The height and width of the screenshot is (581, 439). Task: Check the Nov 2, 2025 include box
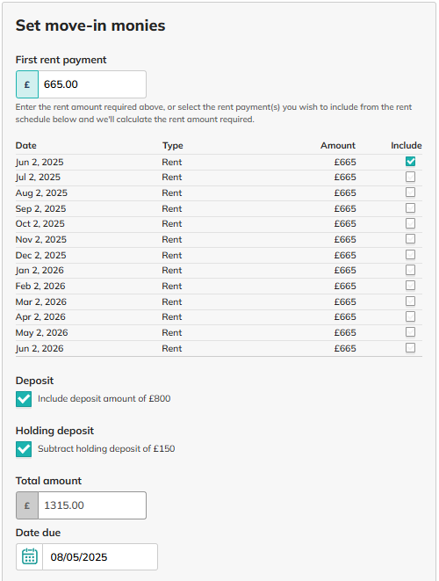410,239
